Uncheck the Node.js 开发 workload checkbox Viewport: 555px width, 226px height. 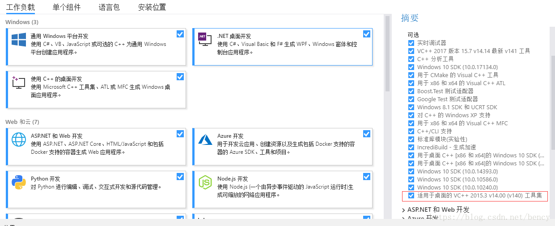point(367,177)
